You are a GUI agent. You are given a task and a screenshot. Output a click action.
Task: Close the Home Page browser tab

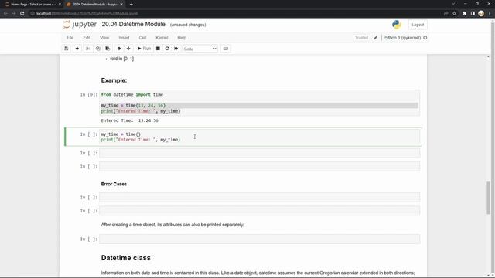point(60,5)
